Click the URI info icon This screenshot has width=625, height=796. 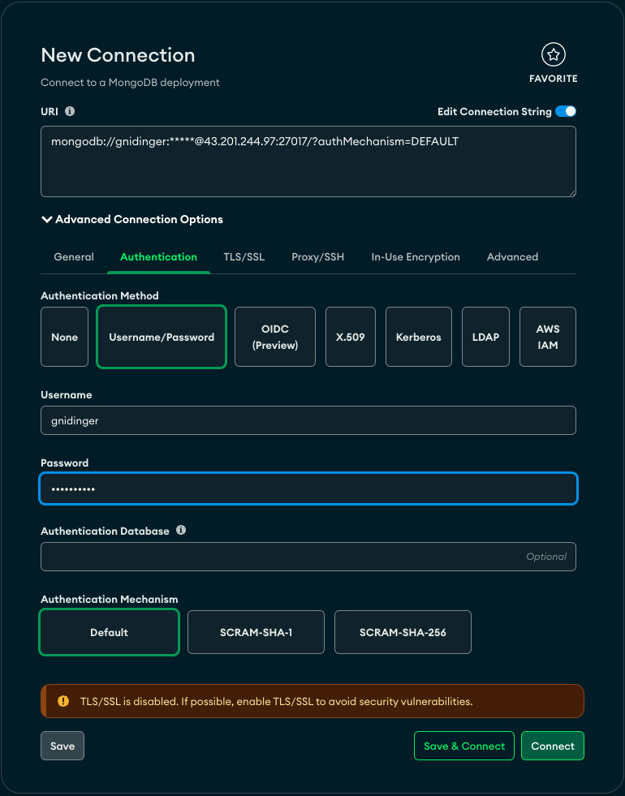70,111
